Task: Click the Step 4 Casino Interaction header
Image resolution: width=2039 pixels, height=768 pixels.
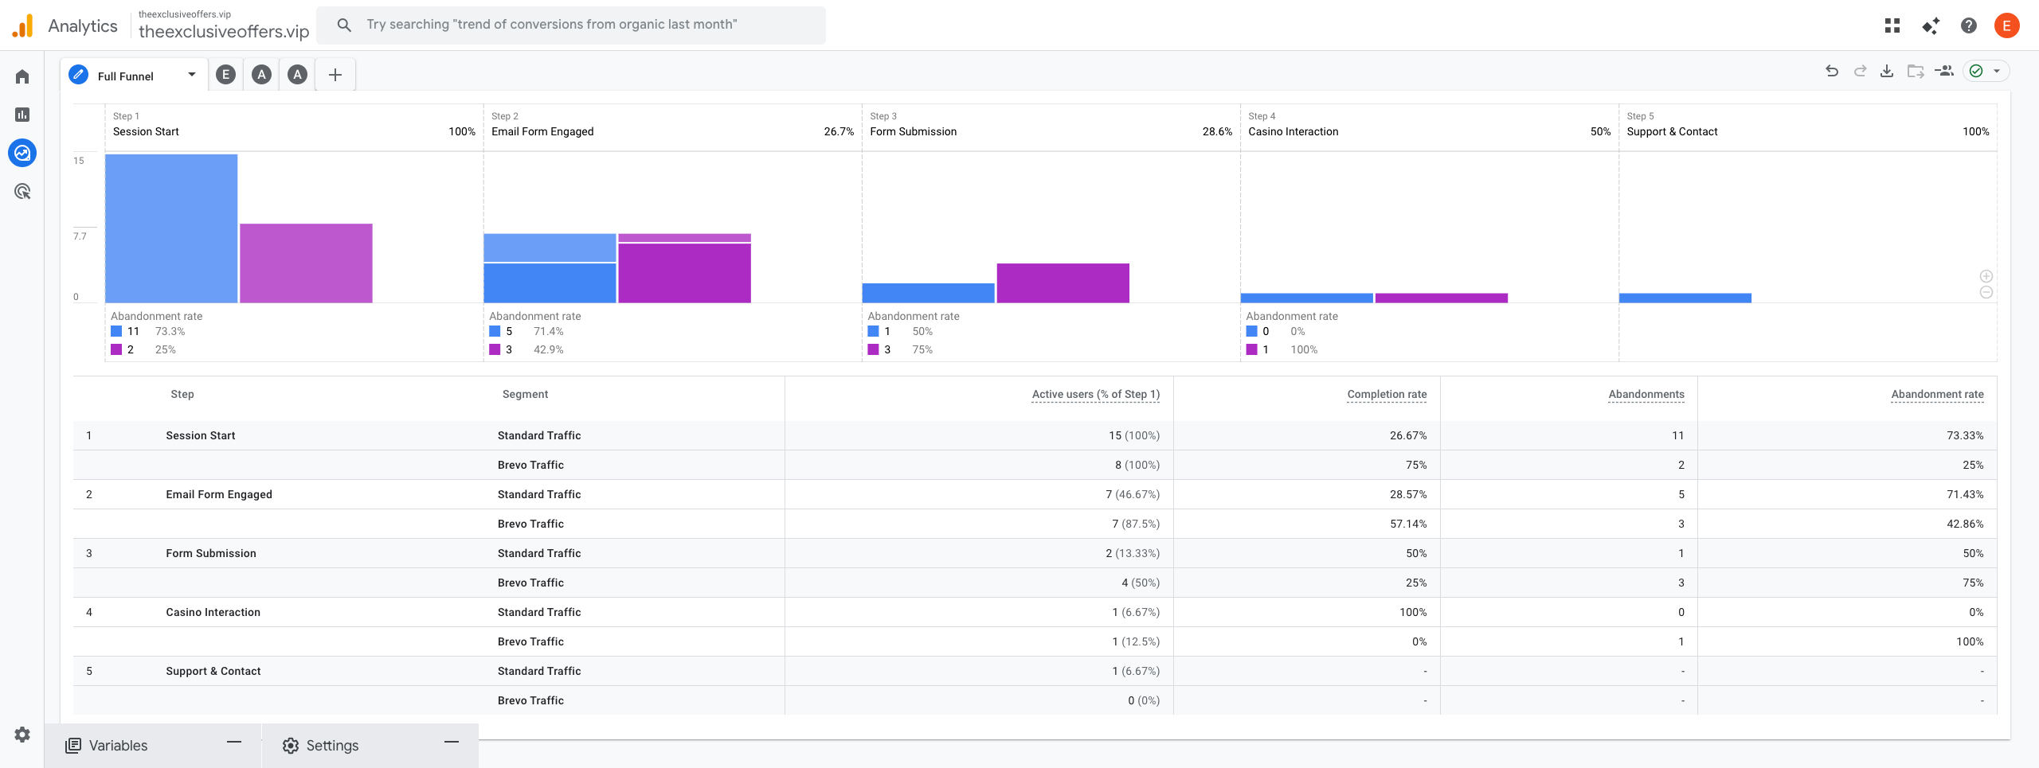Action: tap(1429, 126)
